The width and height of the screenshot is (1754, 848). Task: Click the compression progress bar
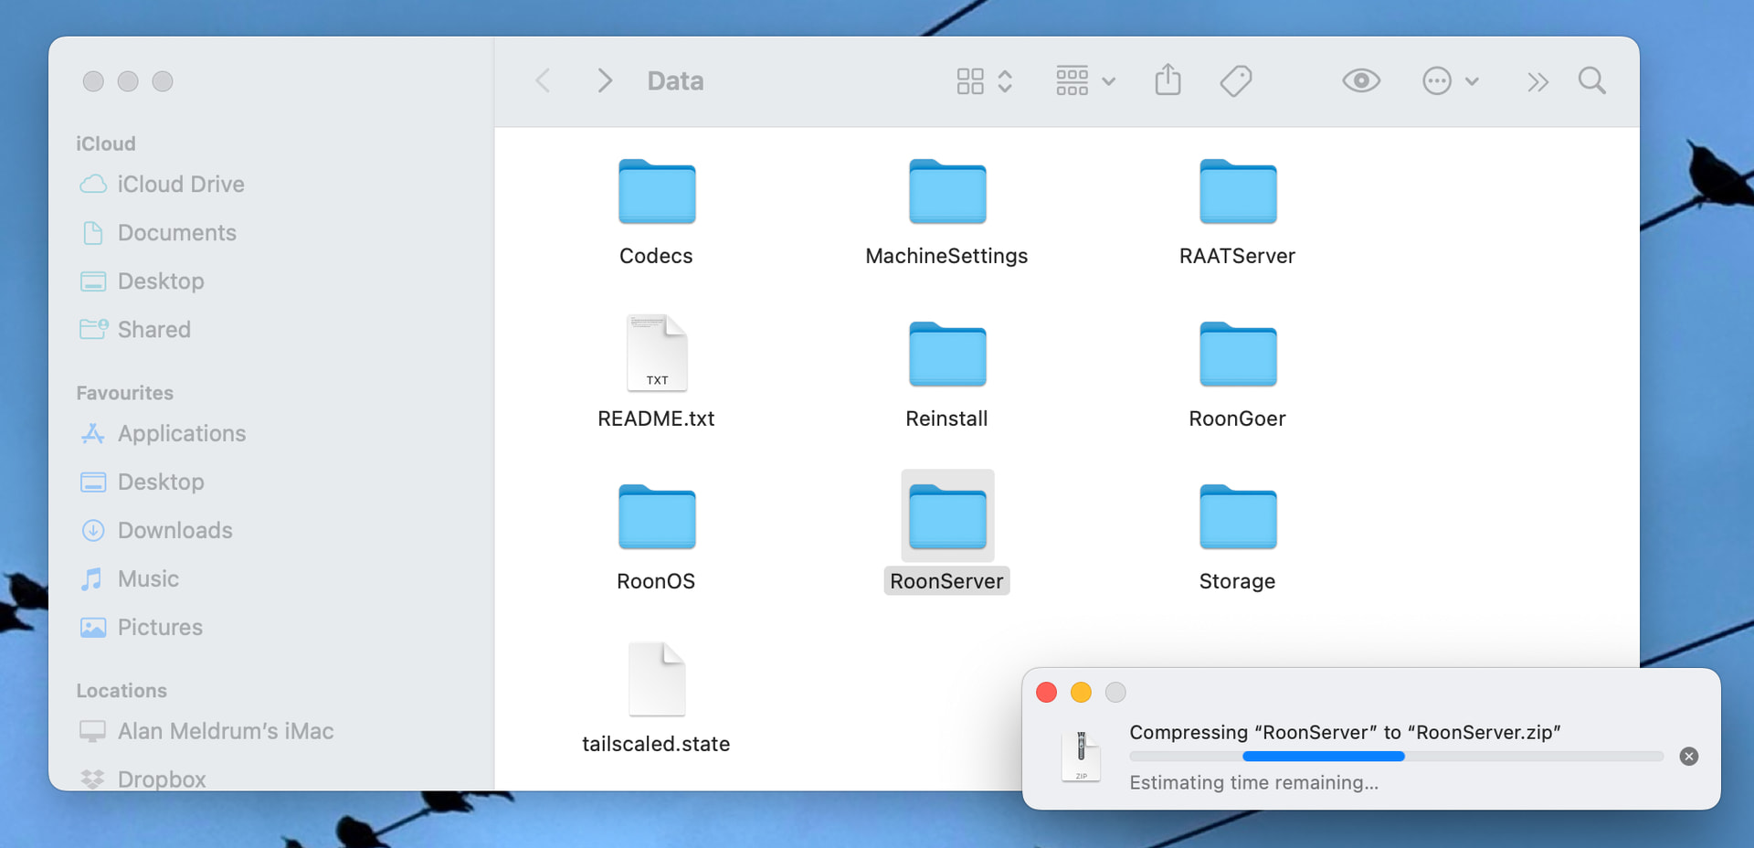[1395, 757]
